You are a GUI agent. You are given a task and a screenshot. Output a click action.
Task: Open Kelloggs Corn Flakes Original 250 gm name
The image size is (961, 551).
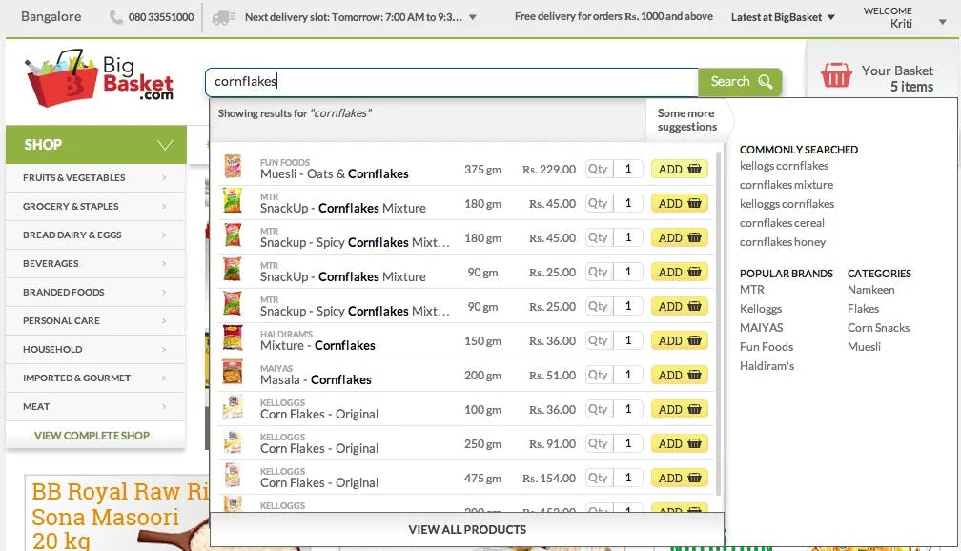[319, 449]
